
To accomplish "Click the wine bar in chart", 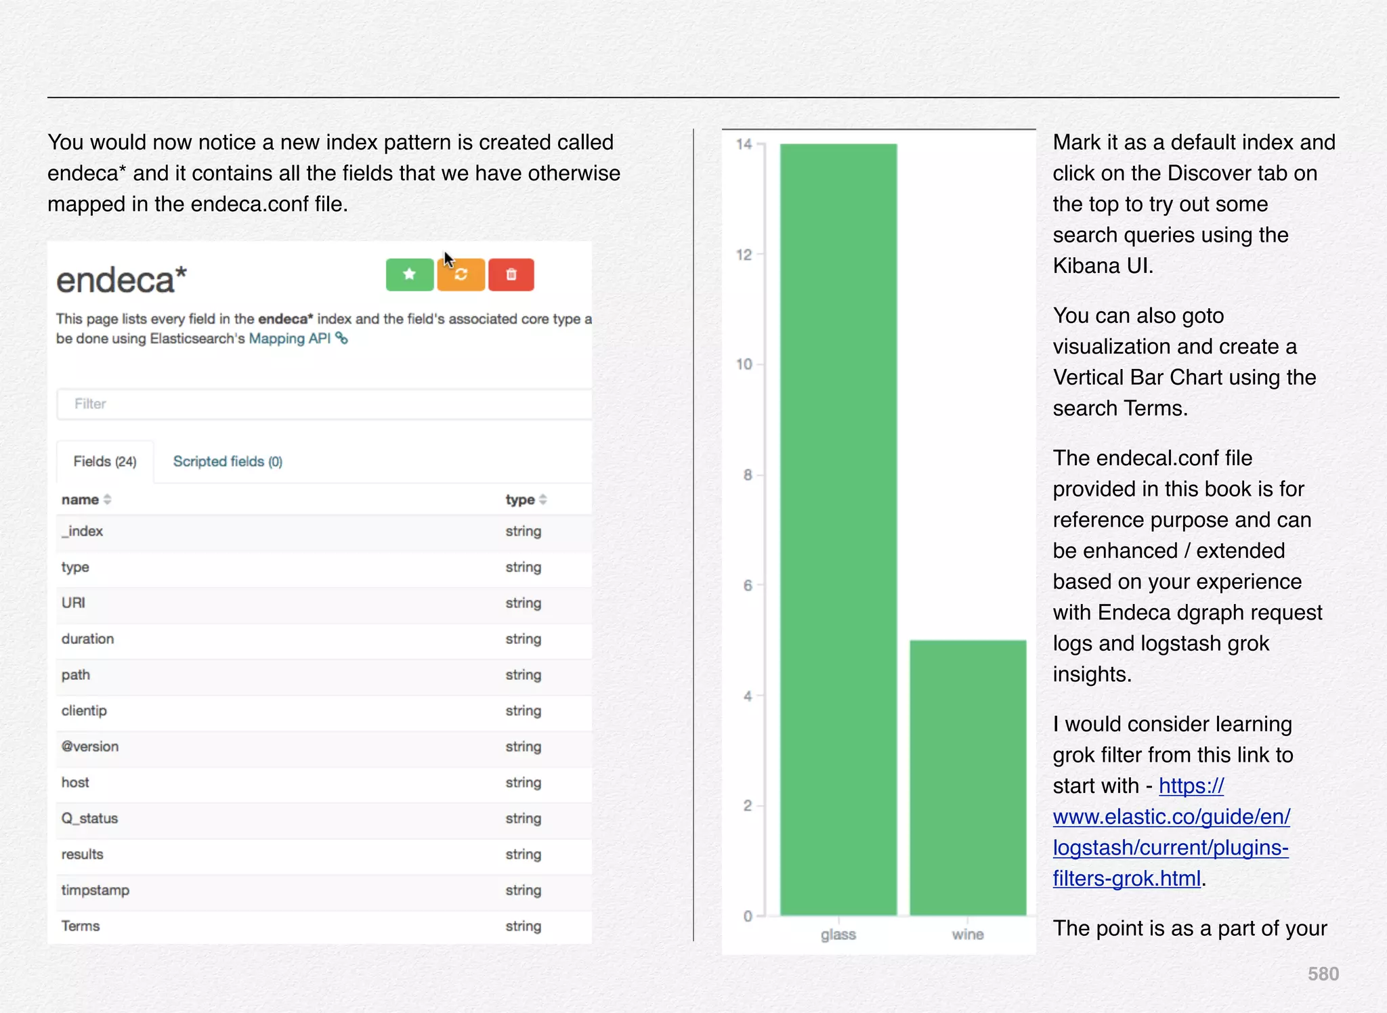I will (968, 778).
